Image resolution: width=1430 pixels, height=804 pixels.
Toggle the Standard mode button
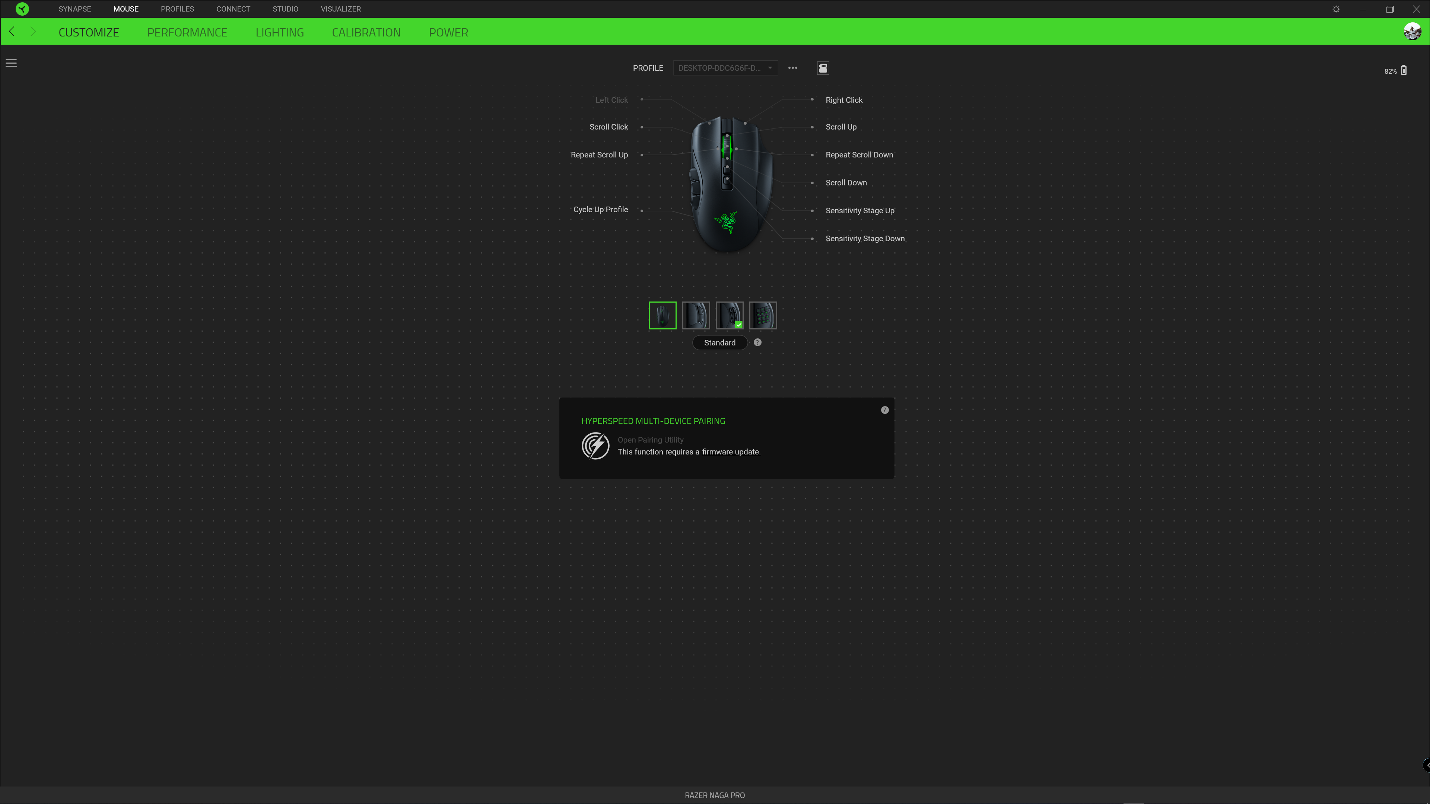(719, 342)
